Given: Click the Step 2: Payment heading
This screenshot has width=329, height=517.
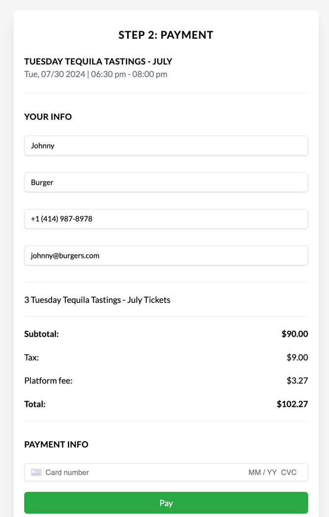Looking at the screenshot, I should point(166,35).
